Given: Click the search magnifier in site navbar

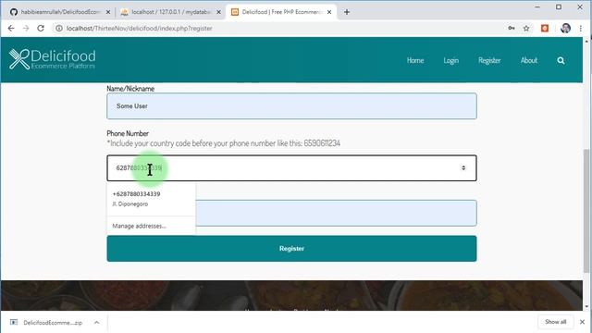Looking at the screenshot, I should [561, 60].
